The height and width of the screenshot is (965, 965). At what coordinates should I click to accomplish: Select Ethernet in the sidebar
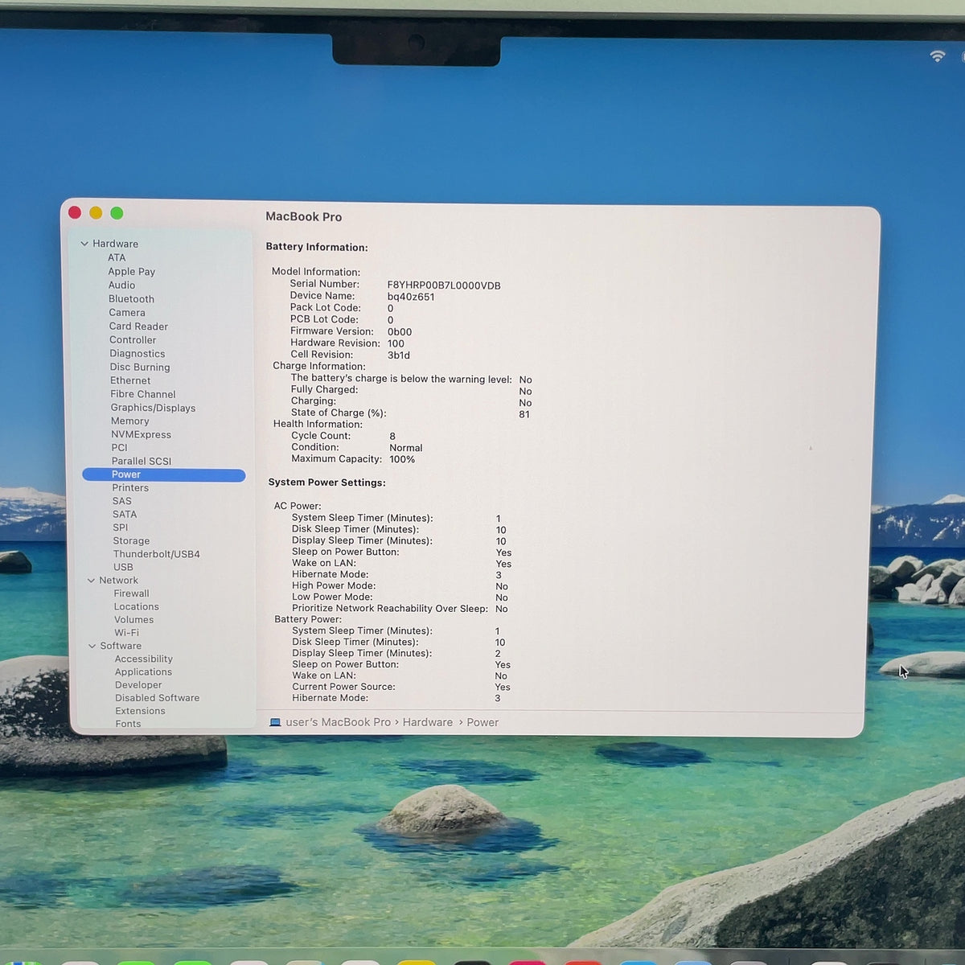coord(130,381)
